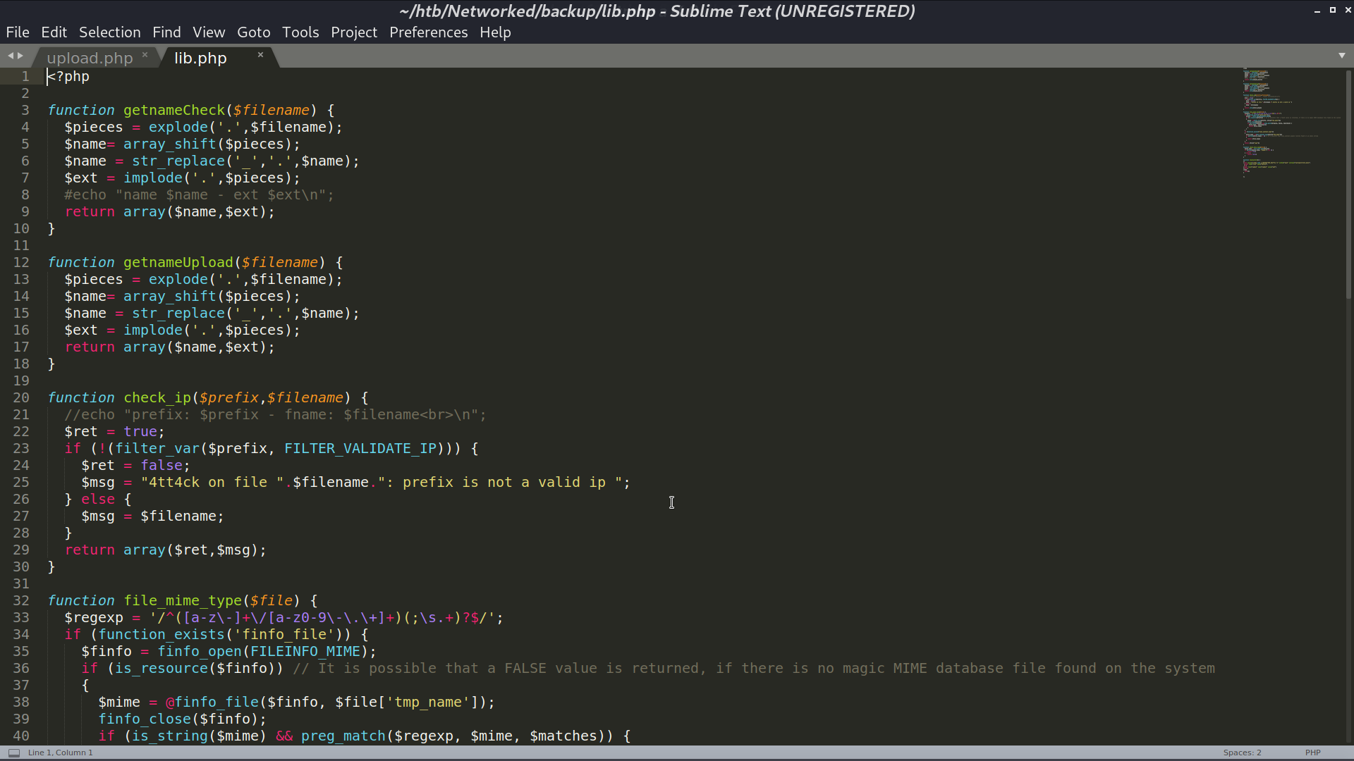Click the vertical scrollbar handle

pos(1348,185)
